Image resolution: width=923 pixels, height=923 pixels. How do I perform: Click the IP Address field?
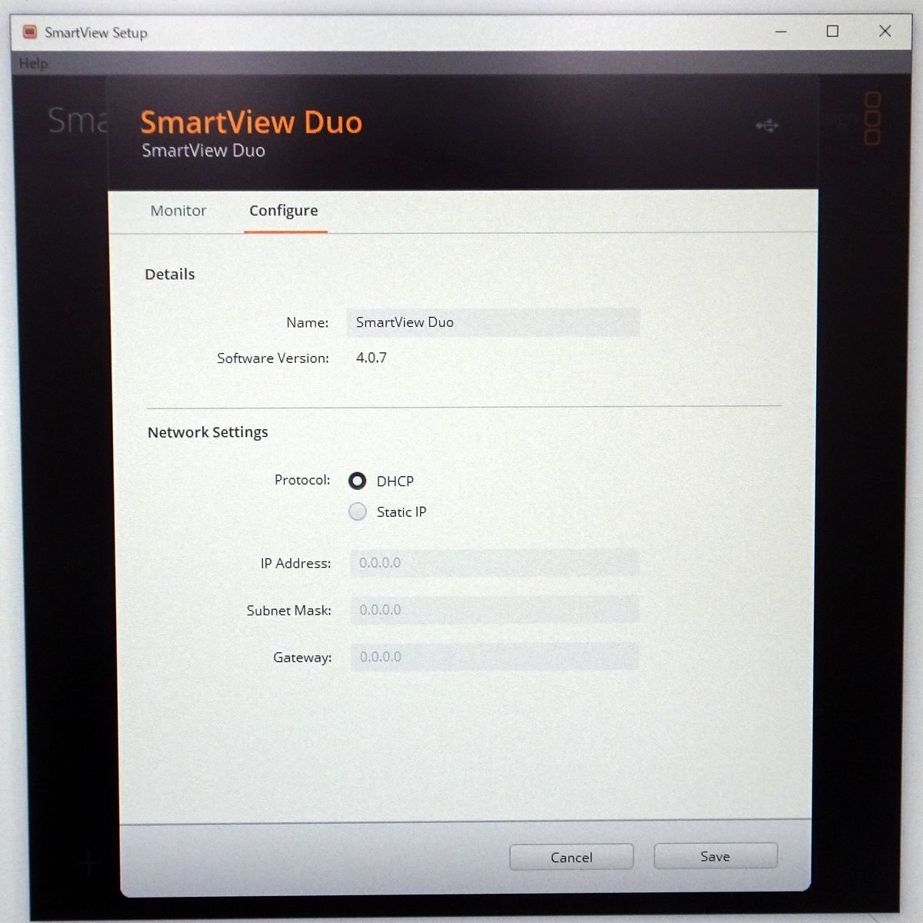(495, 563)
